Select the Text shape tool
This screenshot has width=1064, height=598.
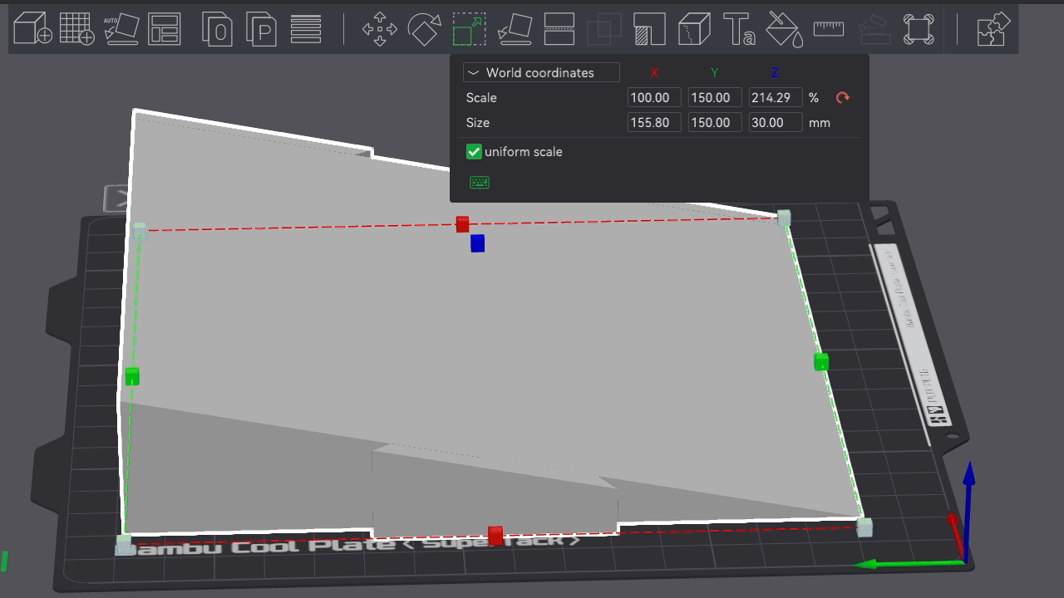(x=739, y=28)
